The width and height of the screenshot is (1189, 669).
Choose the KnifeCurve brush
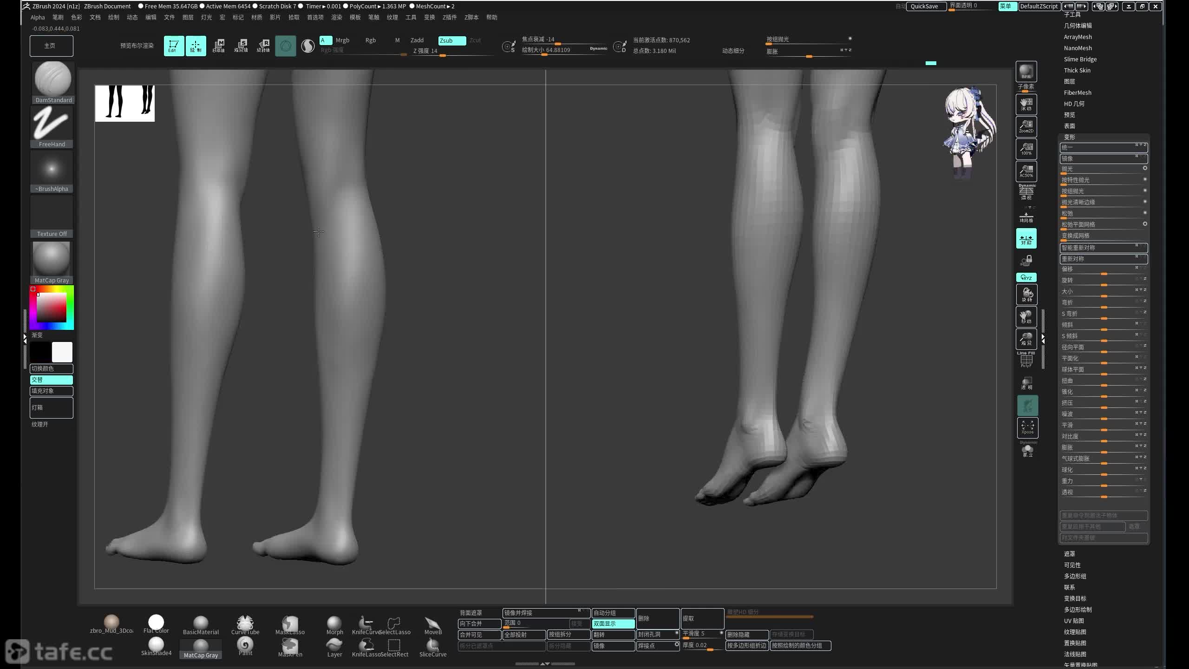366,625
